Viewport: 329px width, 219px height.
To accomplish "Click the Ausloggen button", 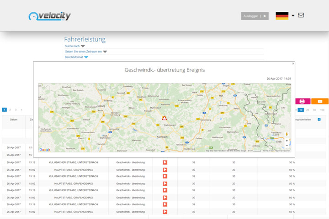I will pos(255,16).
